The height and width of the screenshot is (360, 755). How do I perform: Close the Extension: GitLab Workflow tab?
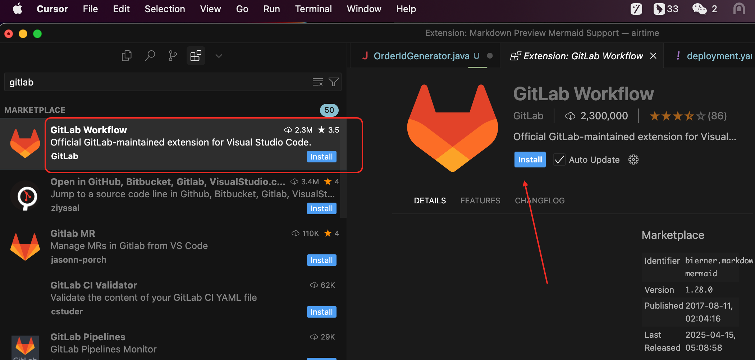[653, 56]
